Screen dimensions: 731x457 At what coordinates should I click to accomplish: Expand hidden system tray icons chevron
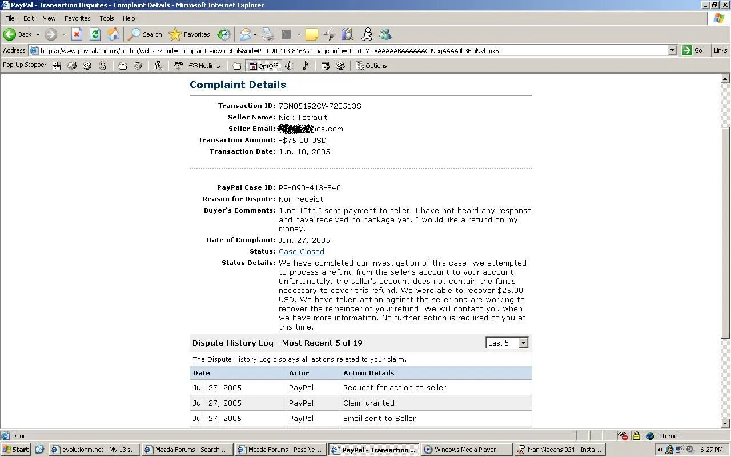661,450
